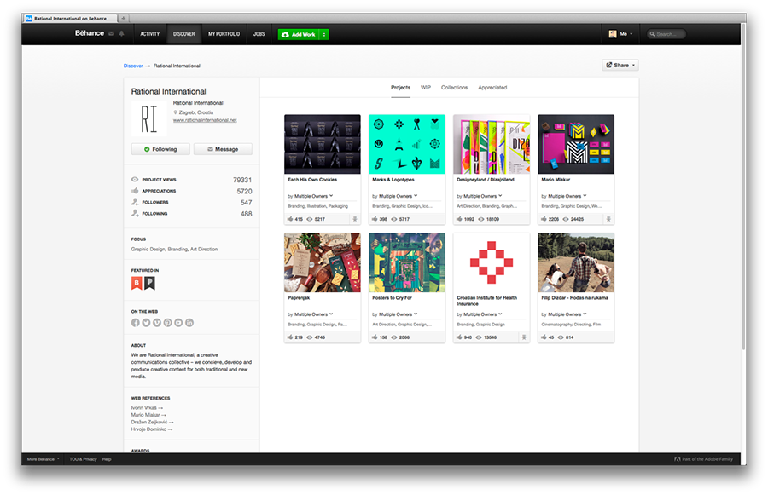Viewport: 768px width, 495px height.
Task: Switch to the Collections tab
Action: click(x=454, y=88)
